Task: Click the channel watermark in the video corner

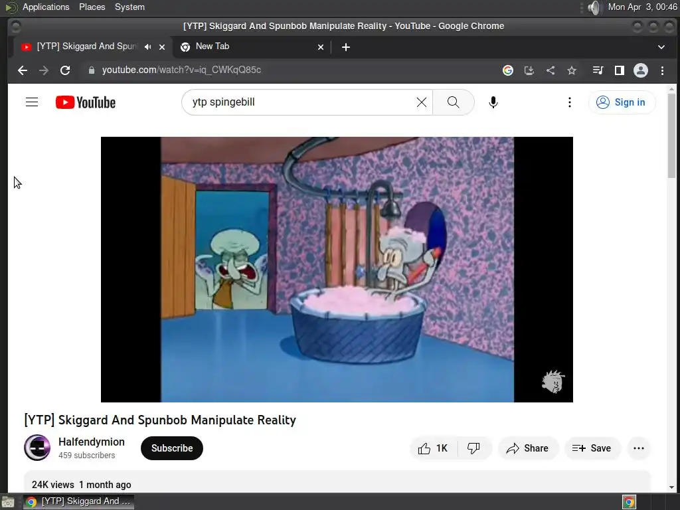Action: click(553, 382)
